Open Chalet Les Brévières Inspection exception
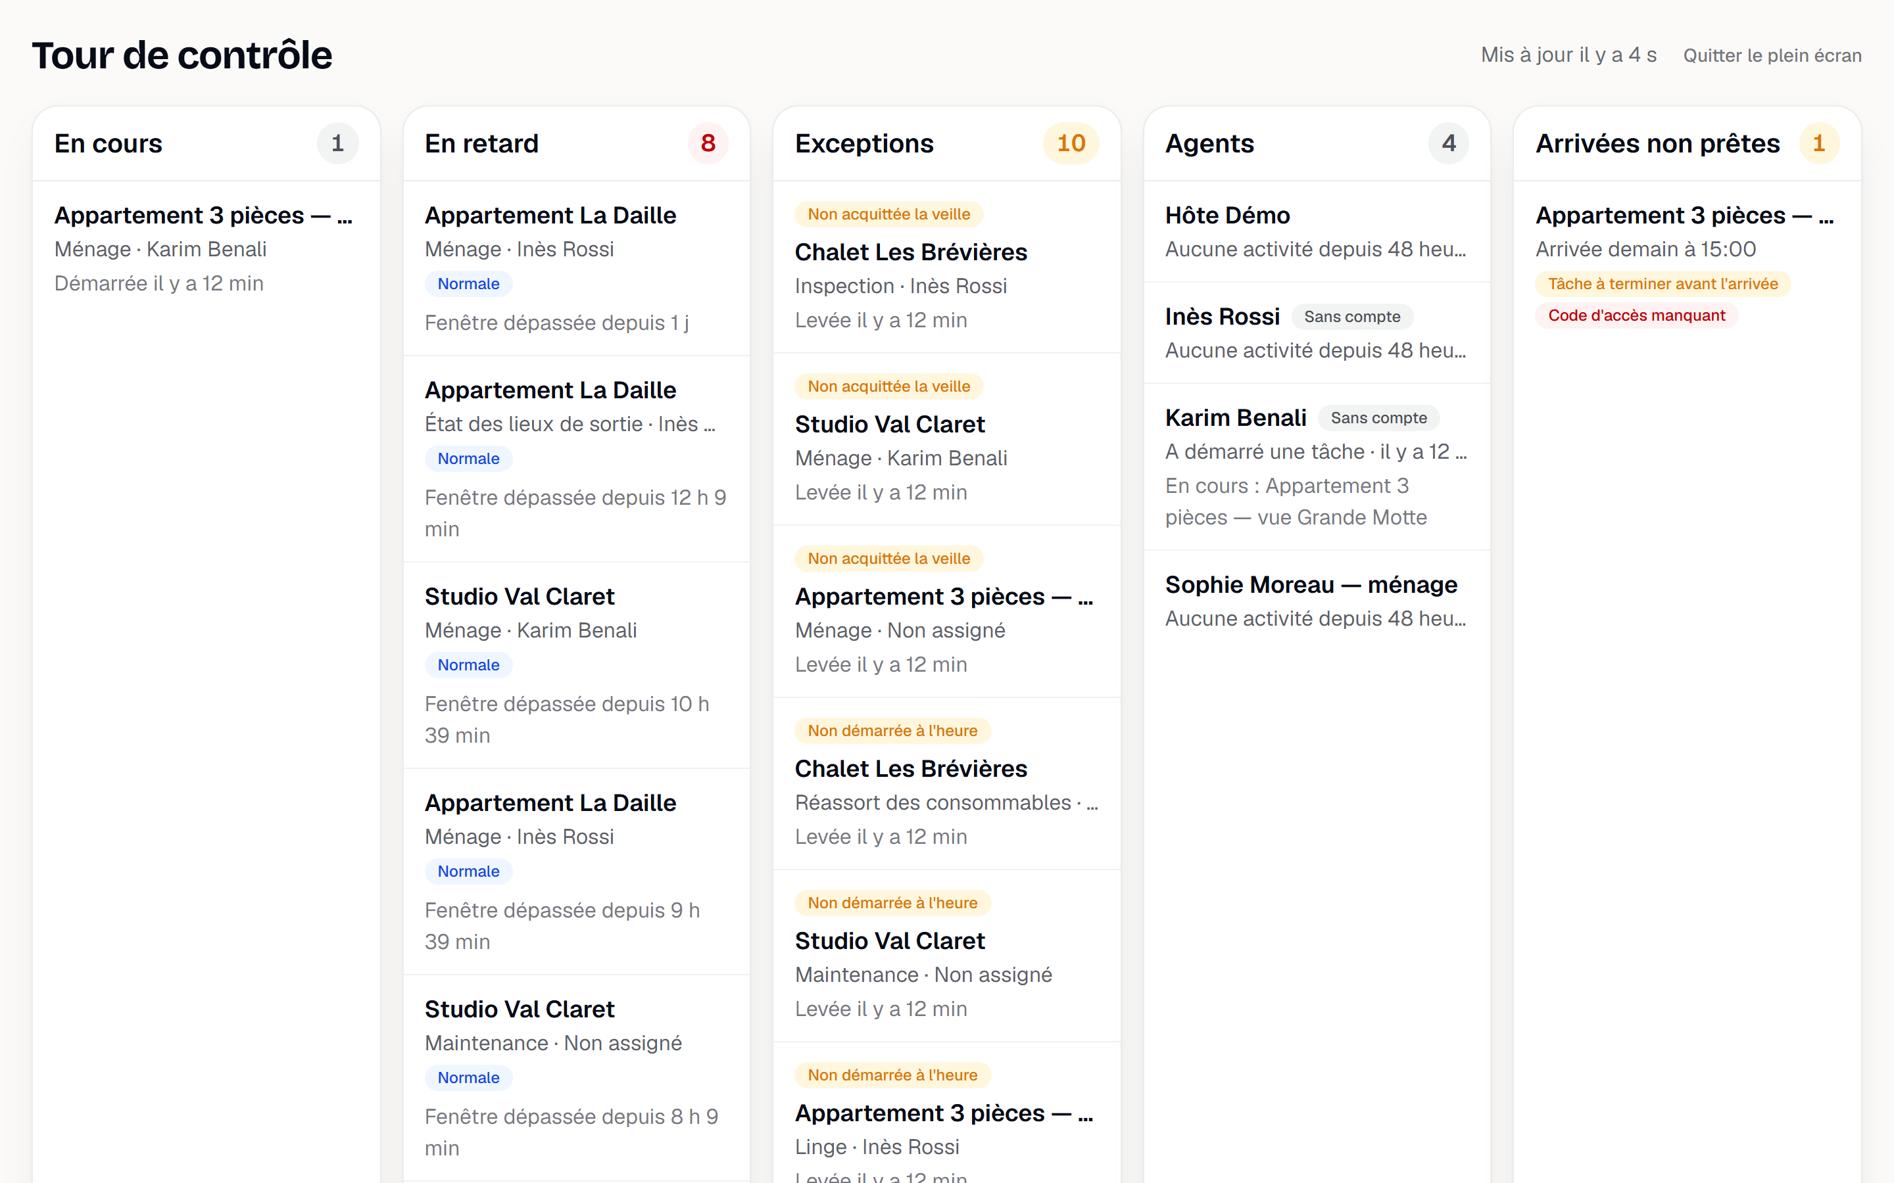 [947, 267]
